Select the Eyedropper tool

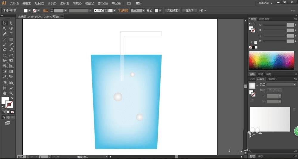tap(5, 77)
